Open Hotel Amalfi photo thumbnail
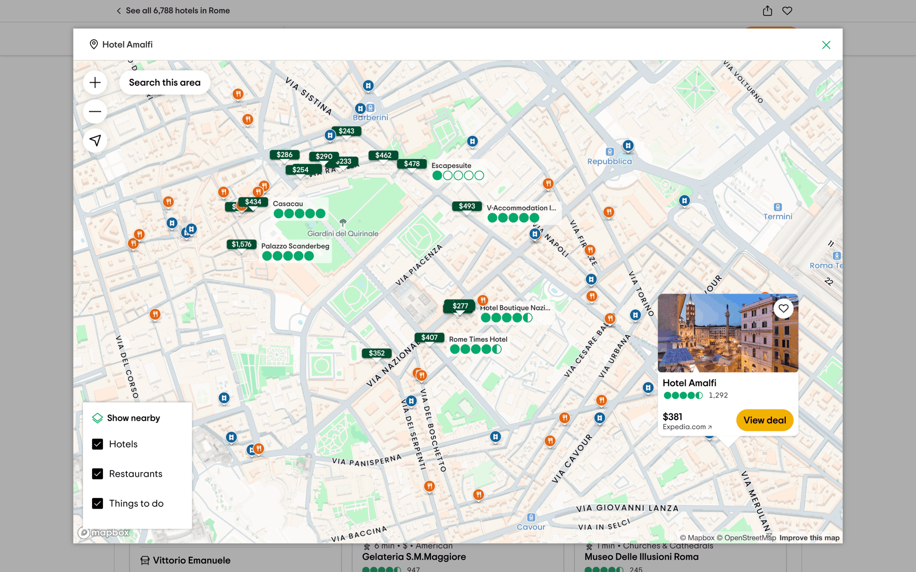916x572 pixels. click(x=728, y=333)
